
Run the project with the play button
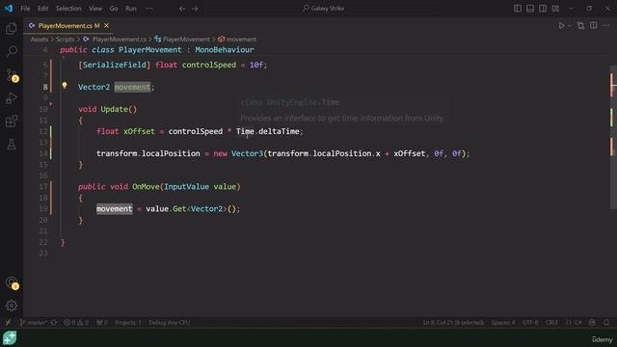pyautogui.click(x=561, y=26)
